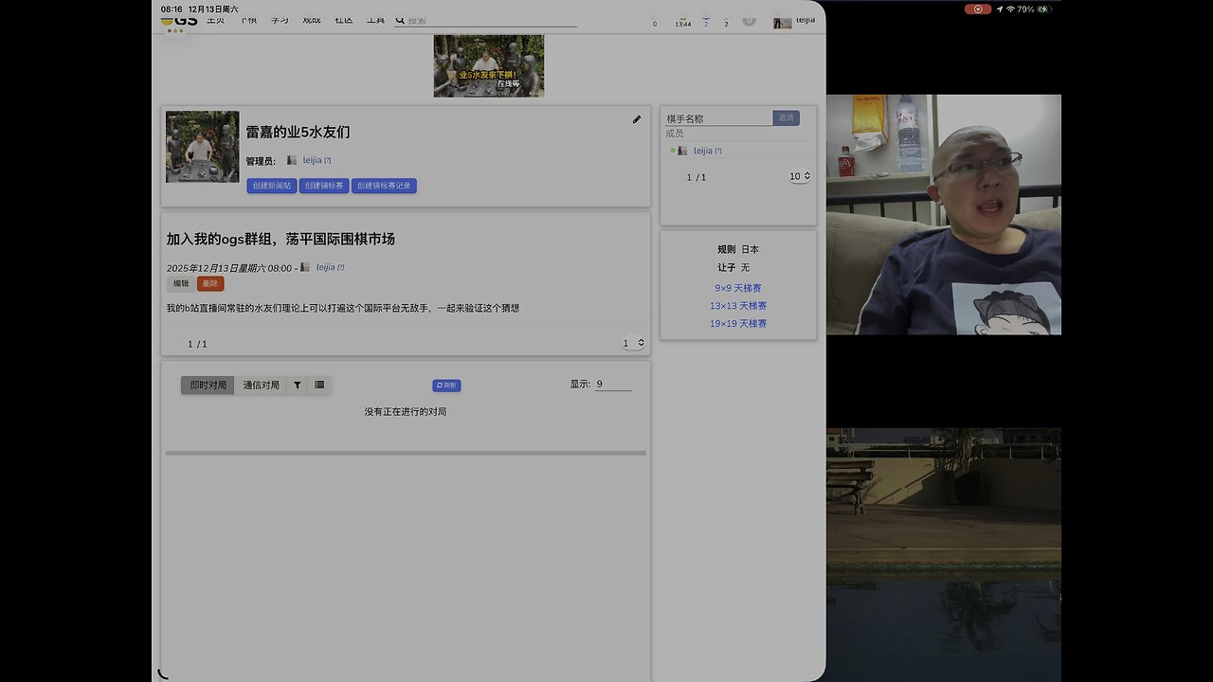Click the outdoor pool camera feed
Viewport: 1213px width, 682px height.
pyautogui.click(x=944, y=554)
